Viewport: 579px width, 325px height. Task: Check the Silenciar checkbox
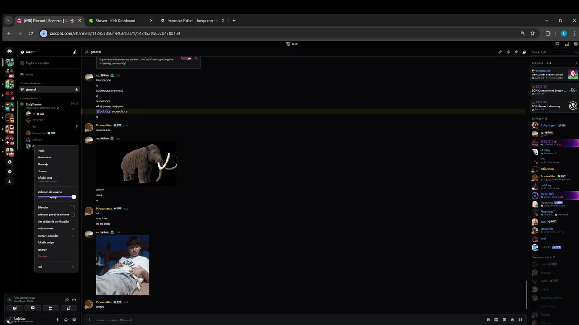(72, 207)
